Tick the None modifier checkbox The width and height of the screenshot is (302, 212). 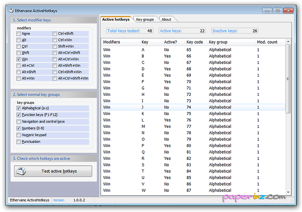tap(18, 34)
